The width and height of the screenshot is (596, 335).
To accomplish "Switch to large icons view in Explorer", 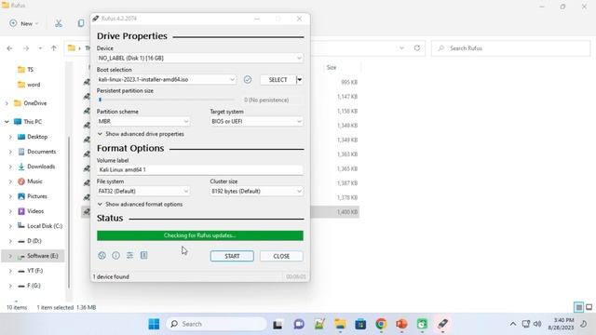I will point(589,307).
